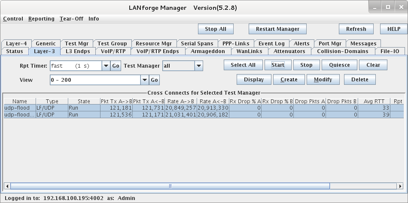
Task: Click Go next to View field
Action: point(154,80)
